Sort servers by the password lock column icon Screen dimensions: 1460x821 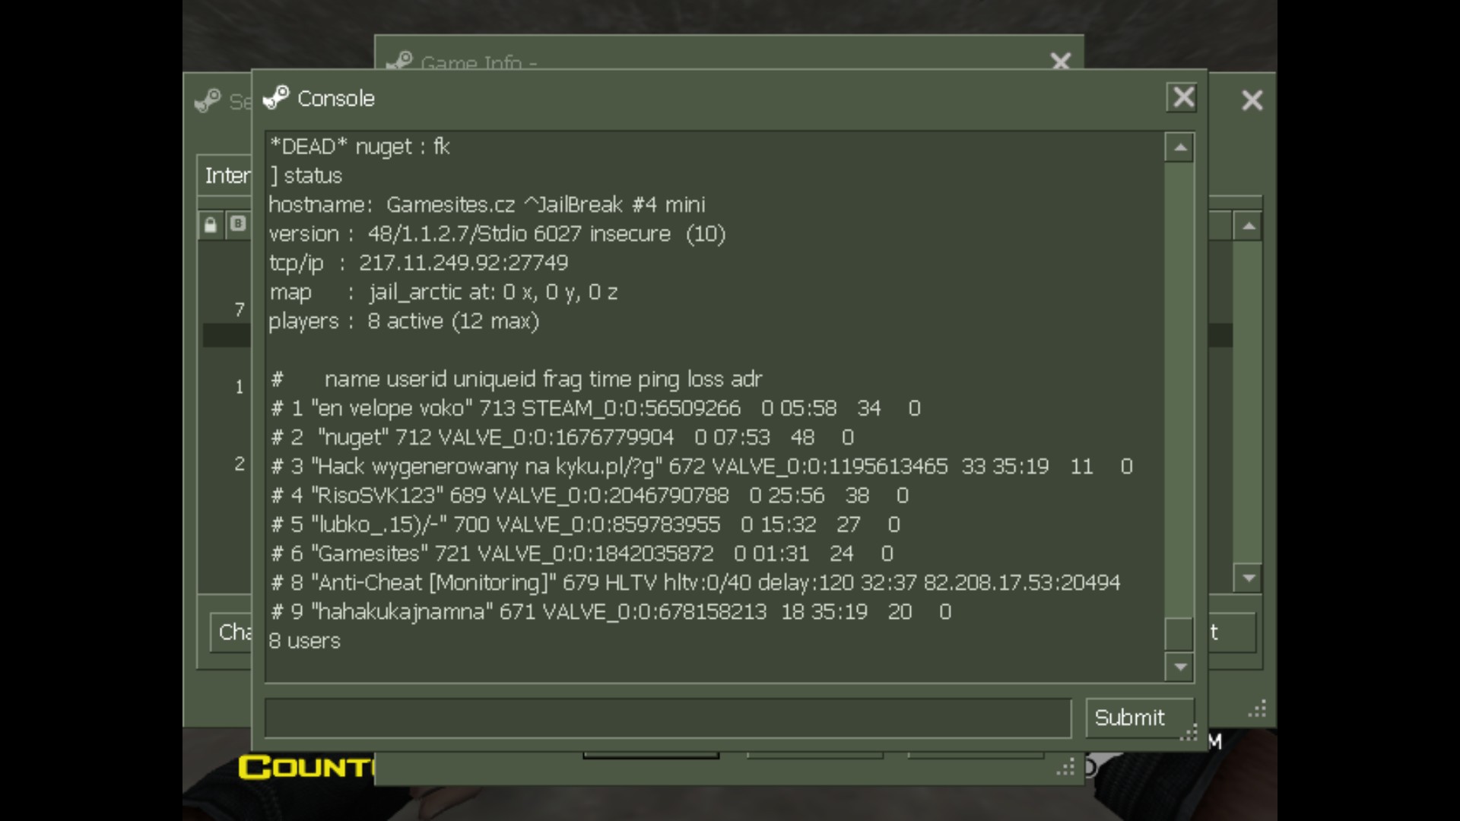pyautogui.click(x=211, y=224)
